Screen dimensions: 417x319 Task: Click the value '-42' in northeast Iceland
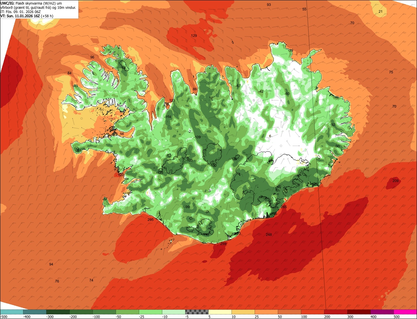coord(261,91)
